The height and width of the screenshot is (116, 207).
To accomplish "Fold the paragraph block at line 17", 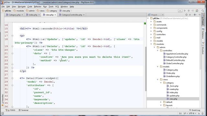I will click(12, 36).
